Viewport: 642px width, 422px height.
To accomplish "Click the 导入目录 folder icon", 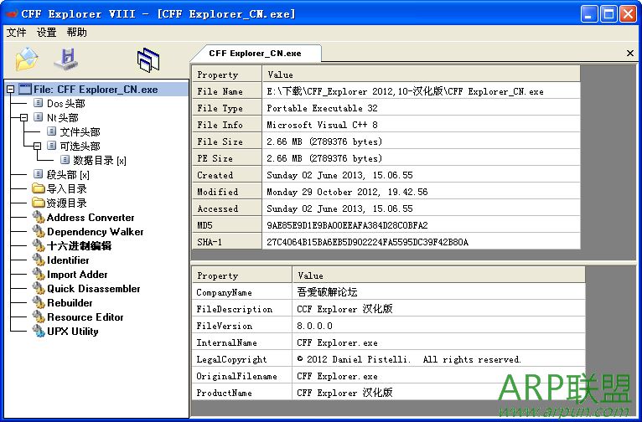I will pyautogui.click(x=38, y=188).
